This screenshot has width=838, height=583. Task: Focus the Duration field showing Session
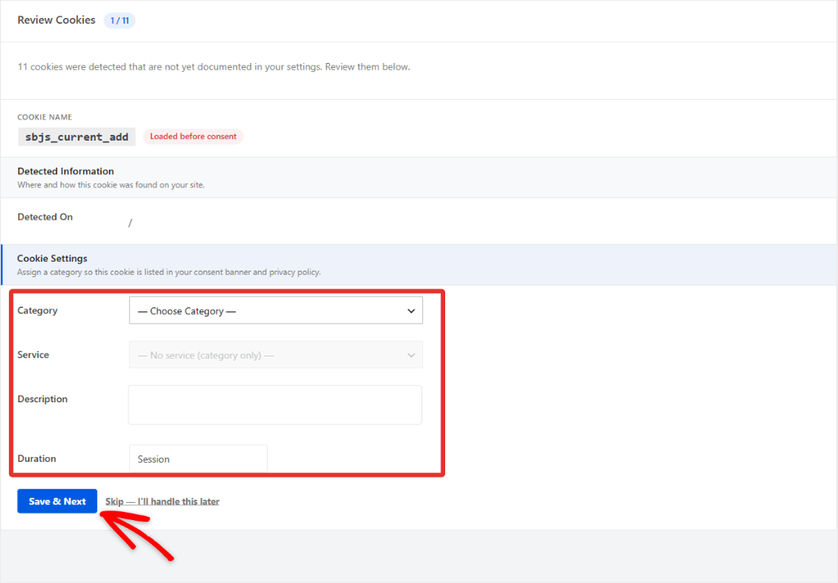(x=198, y=459)
